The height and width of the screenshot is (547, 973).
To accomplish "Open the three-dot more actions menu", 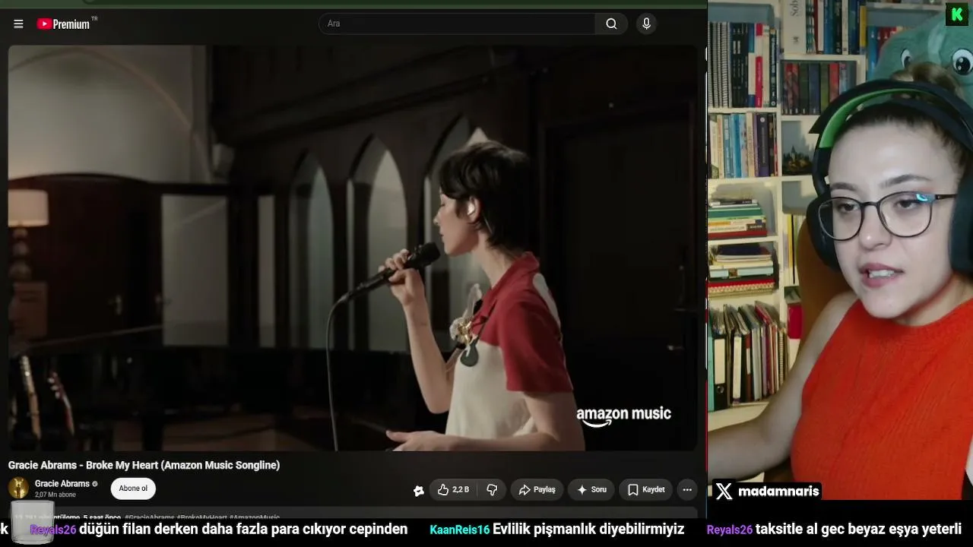I will pos(687,490).
